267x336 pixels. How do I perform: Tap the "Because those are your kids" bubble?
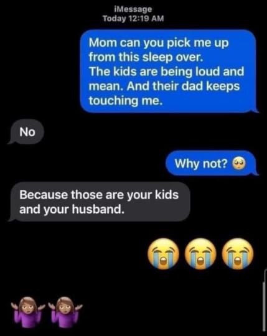[100, 202]
